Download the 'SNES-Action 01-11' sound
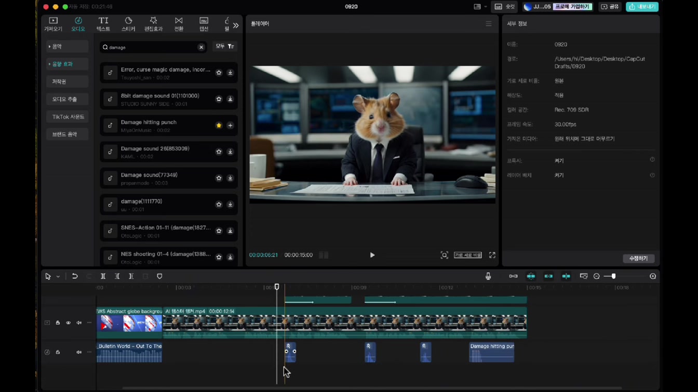Image resolution: width=698 pixels, height=392 pixels. pos(230,231)
